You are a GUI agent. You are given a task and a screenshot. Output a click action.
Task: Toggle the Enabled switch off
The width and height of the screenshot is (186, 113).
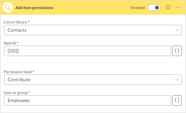[x=154, y=8]
